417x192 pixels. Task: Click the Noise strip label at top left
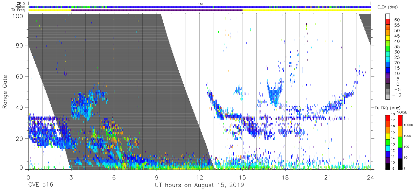tap(21, 7)
